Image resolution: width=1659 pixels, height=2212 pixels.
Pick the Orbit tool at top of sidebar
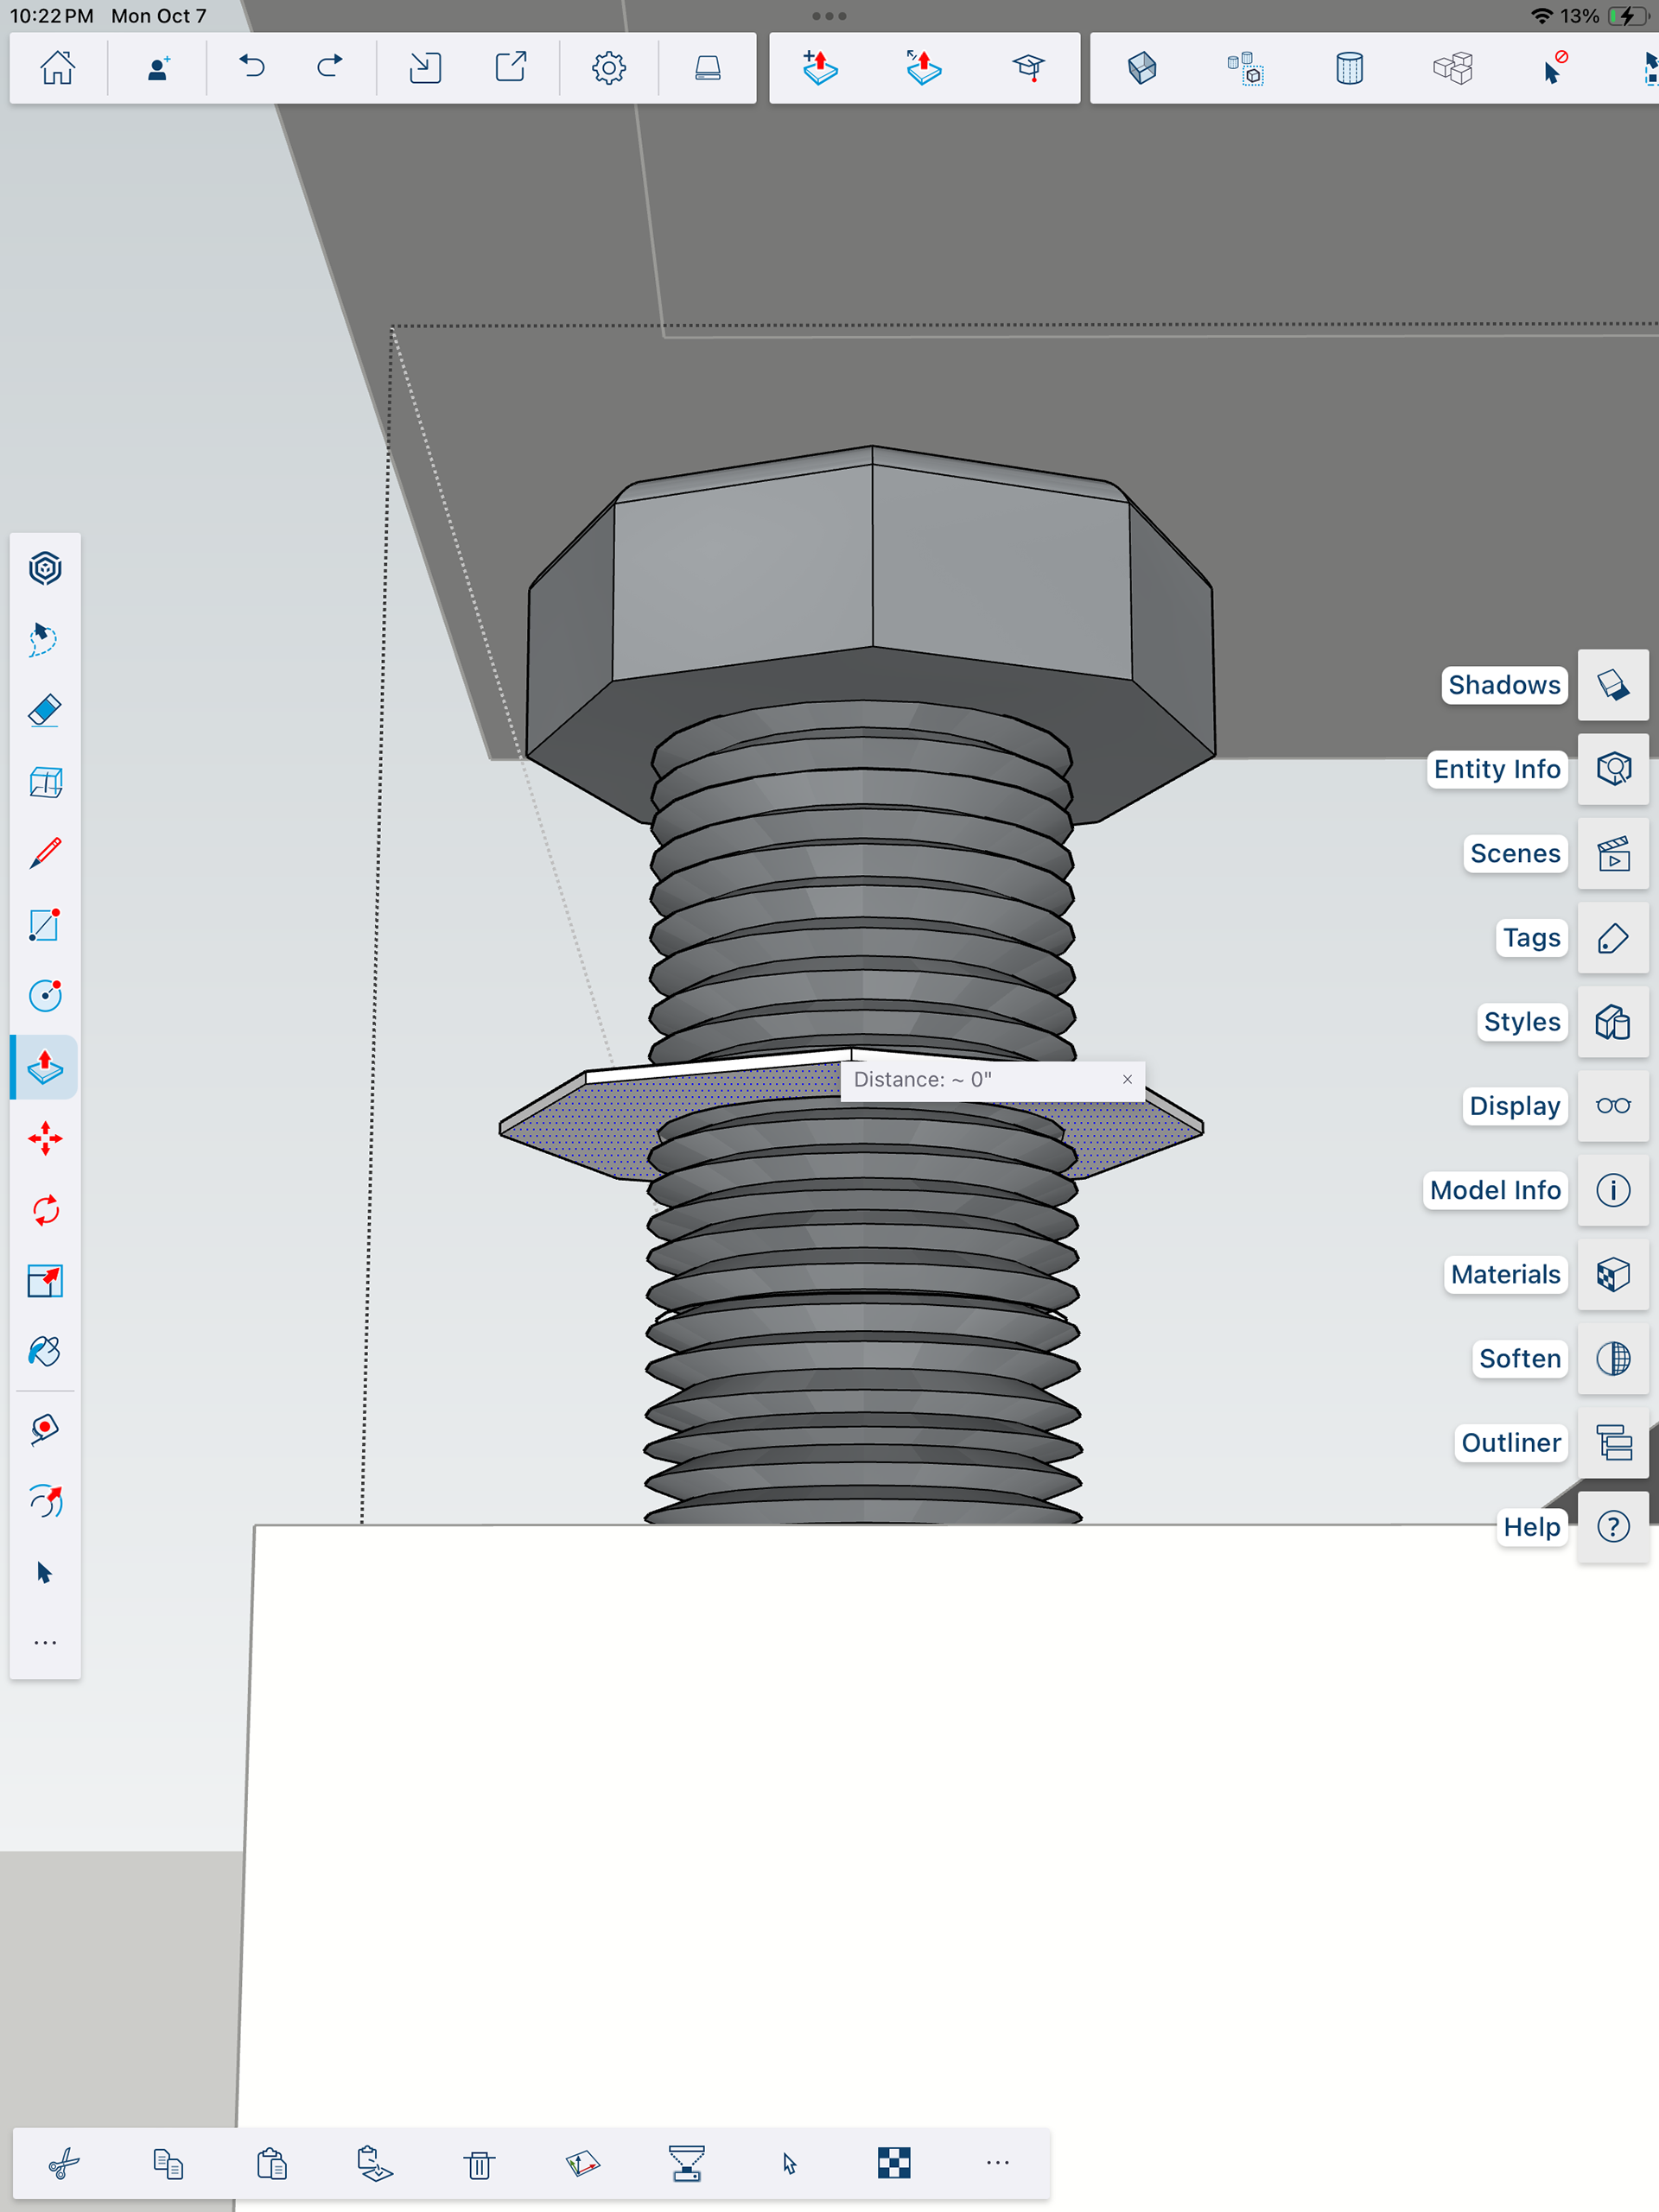(x=45, y=568)
